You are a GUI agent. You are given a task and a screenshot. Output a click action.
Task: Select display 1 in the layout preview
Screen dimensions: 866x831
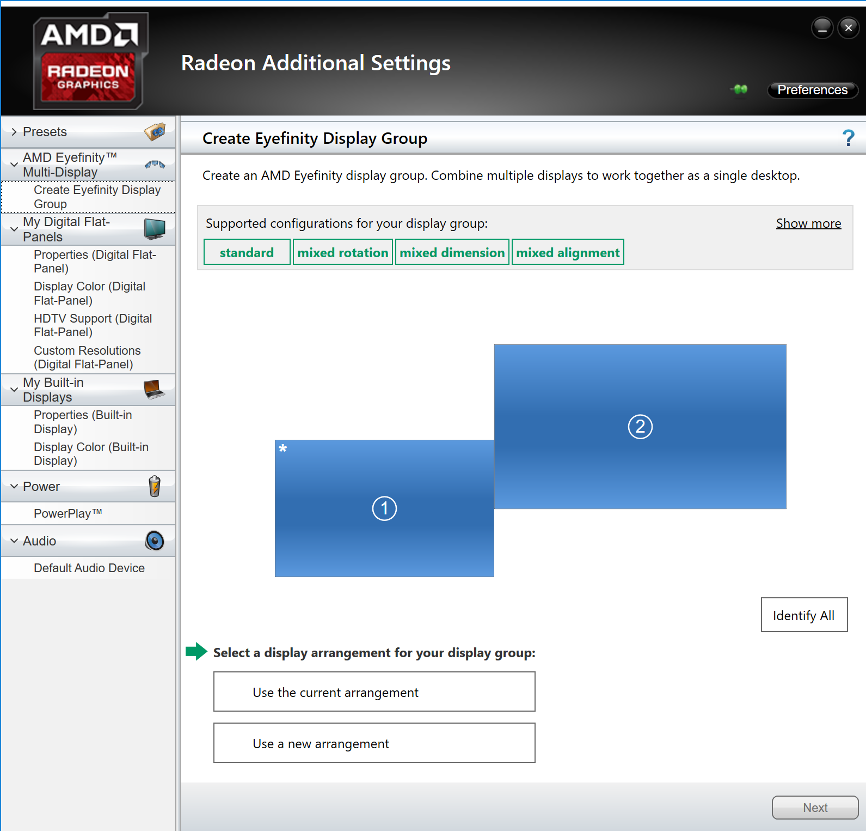coord(384,508)
